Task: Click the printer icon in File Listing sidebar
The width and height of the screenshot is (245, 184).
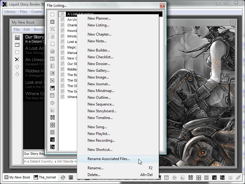Action: pyautogui.click(x=52, y=51)
